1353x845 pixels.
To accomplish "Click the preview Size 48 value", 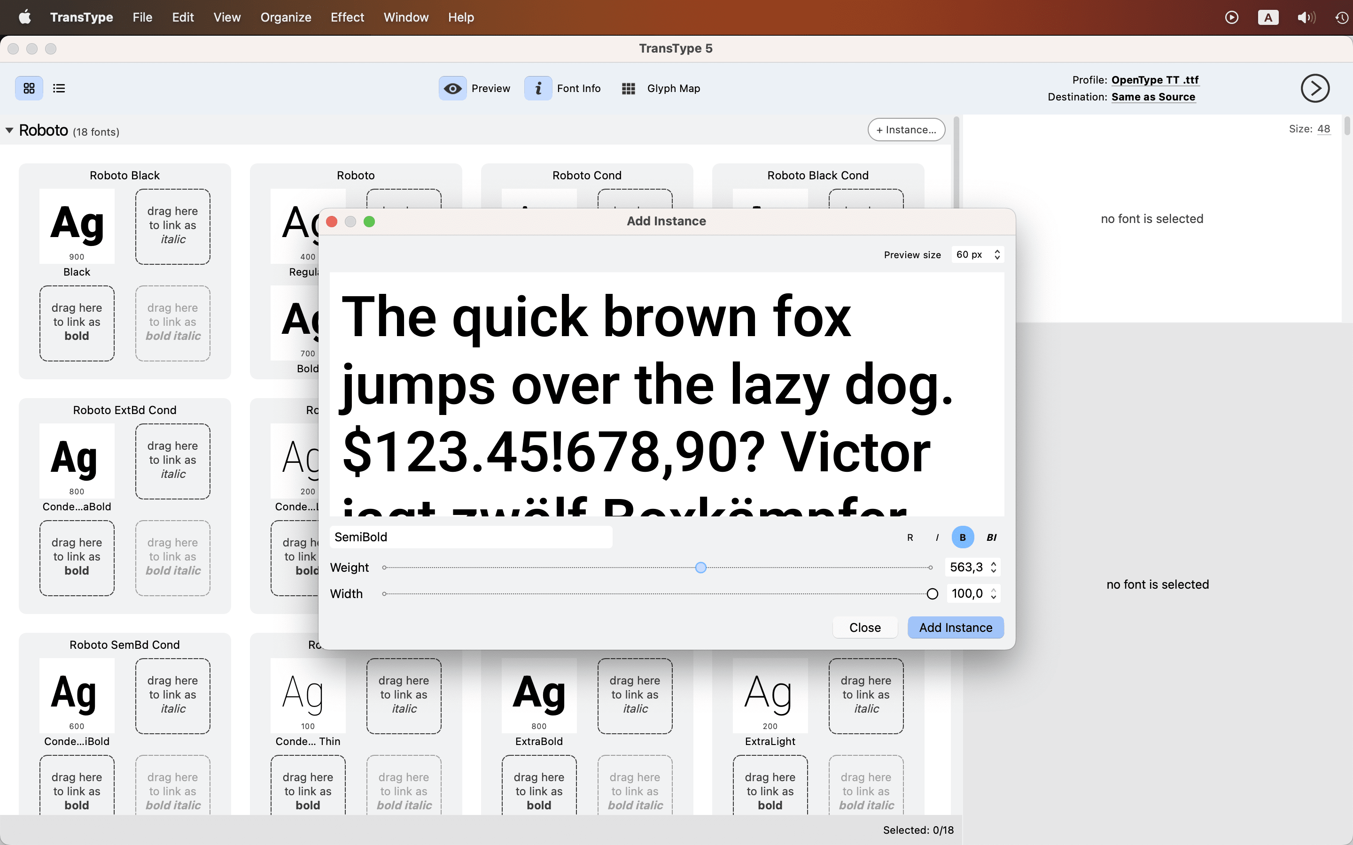I will point(1323,129).
